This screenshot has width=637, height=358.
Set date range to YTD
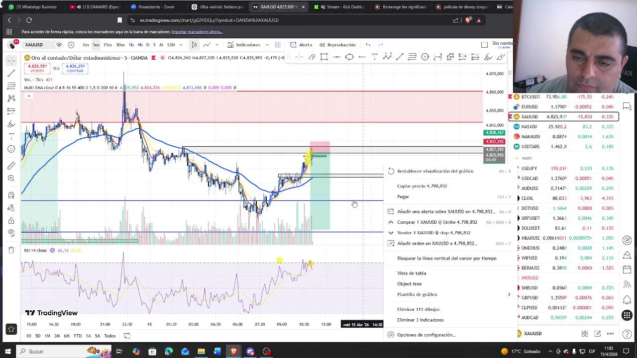(x=77, y=336)
